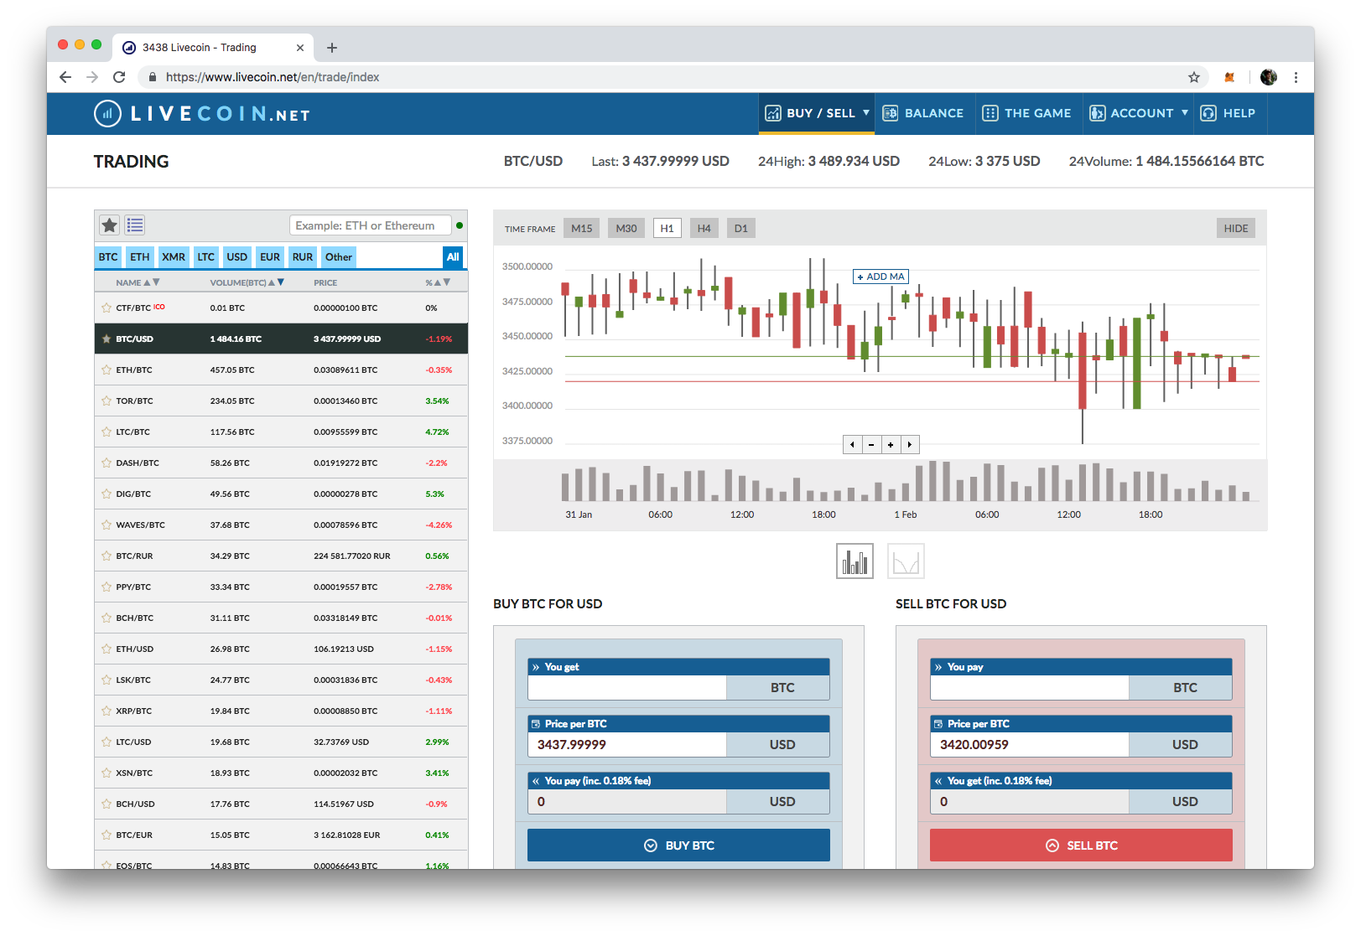Click the price 224 581.77020 RUR

coord(352,556)
